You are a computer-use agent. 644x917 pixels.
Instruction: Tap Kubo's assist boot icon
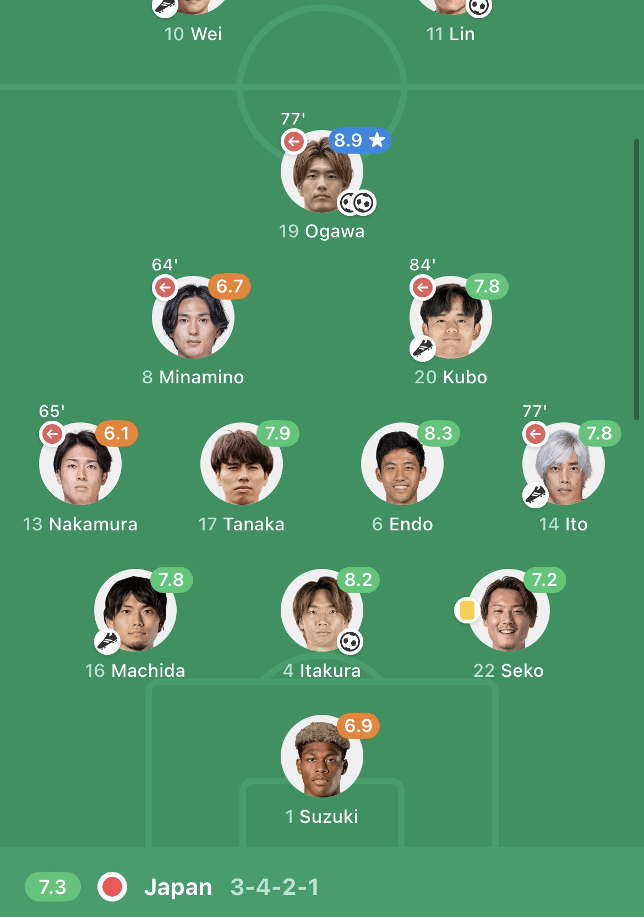tap(423, 349)
